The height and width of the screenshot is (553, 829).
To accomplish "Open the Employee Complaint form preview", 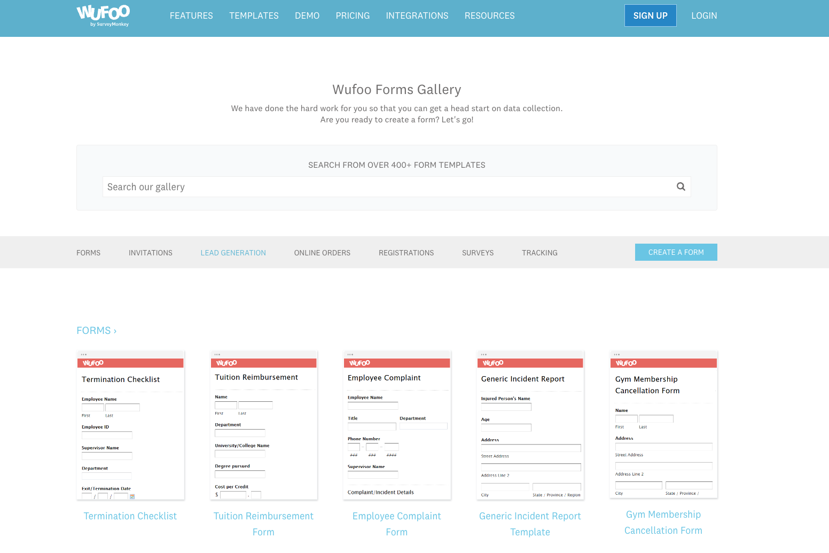I will [397, 425].
